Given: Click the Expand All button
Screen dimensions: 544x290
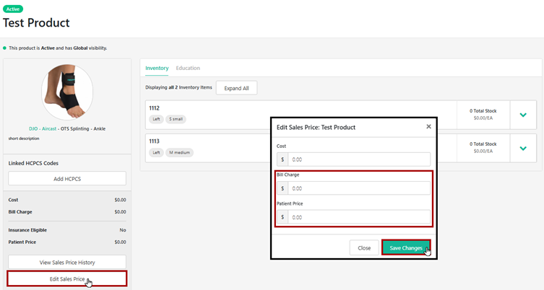Looking at the screenshot, I should (x=236, y=88).
